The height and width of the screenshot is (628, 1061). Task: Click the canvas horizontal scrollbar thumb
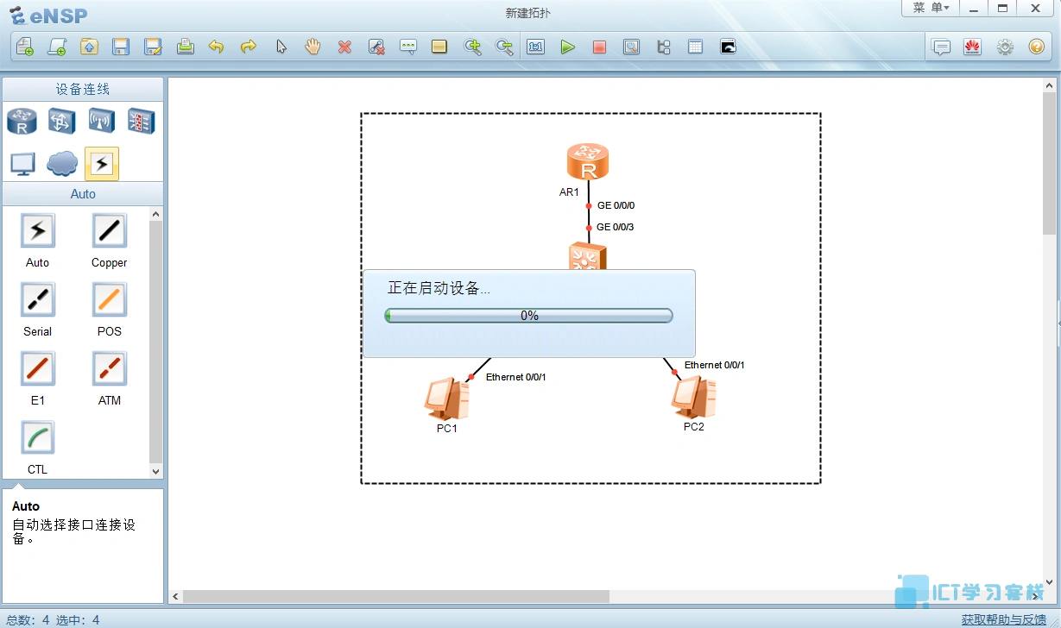click(x=396, y=596)
